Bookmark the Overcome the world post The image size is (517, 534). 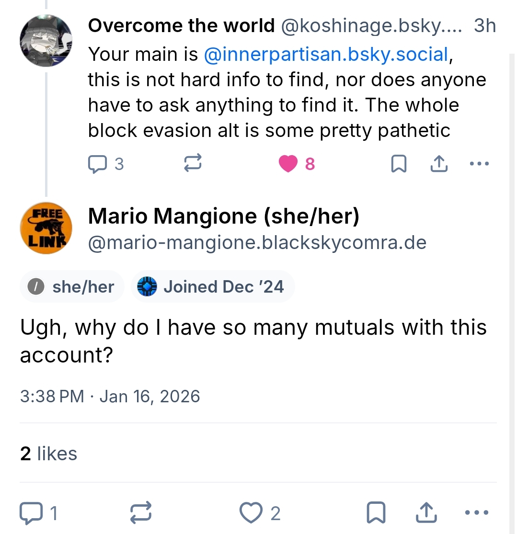click(399, 164)
